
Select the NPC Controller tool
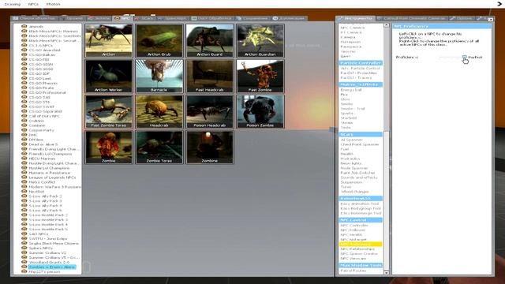[x=354, y=226]
